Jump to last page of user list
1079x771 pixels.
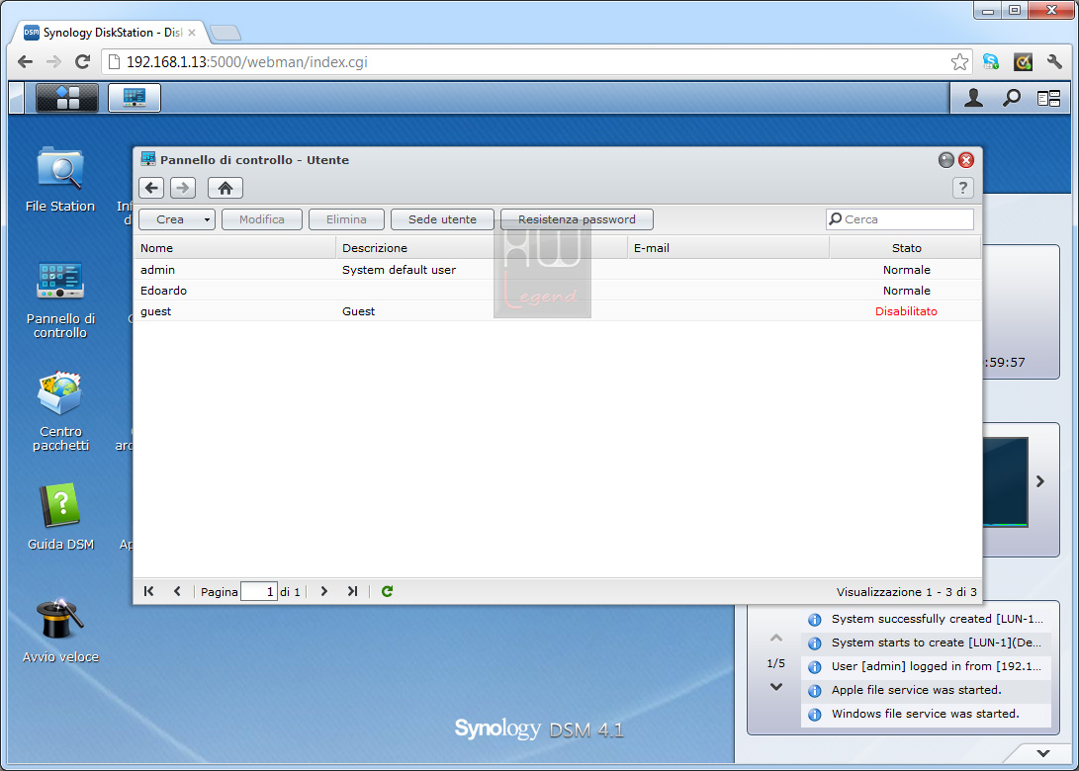352,591
